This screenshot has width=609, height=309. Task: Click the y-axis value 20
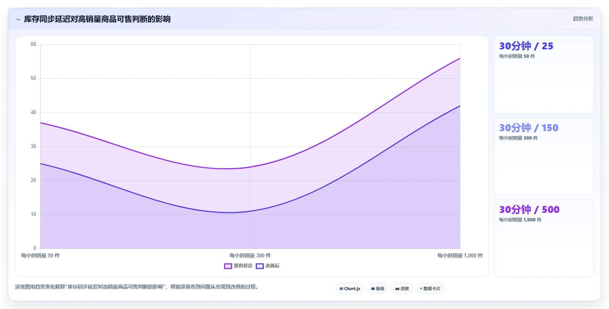tap(33, 181)
